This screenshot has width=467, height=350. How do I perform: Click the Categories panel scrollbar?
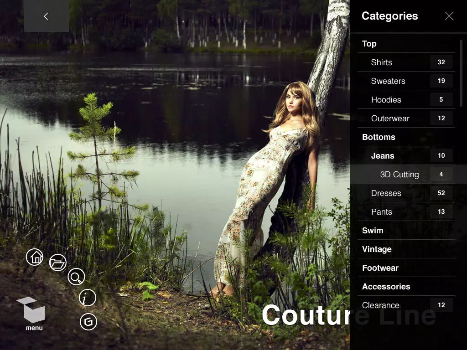(461, 73)
